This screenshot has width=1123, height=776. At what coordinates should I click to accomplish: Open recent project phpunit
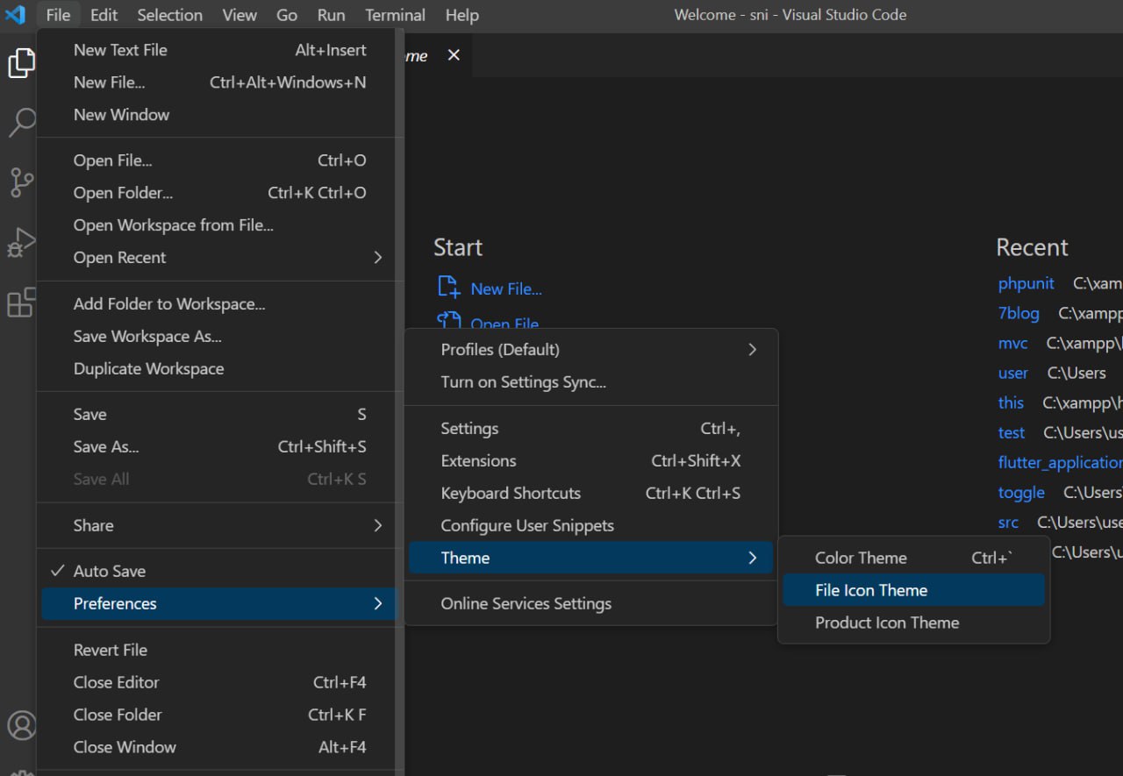click(1026, 283)
